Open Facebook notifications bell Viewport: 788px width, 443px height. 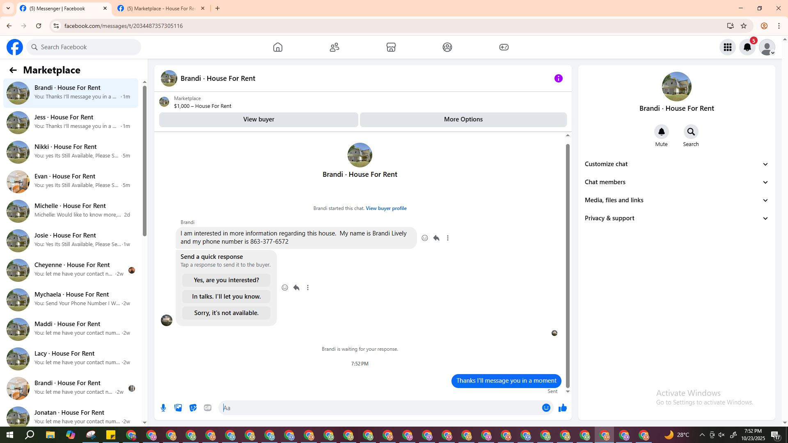[747, 47]
